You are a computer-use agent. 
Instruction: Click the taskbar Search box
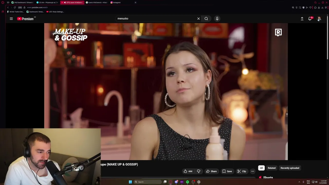click(x=148, y=182)
